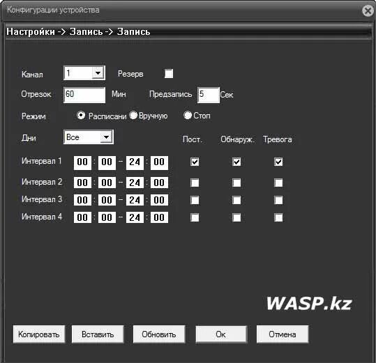This screenshot has width=376, height=363.
Task: Close the Конфигурации устройства dialog
Action: pos(368,10)
